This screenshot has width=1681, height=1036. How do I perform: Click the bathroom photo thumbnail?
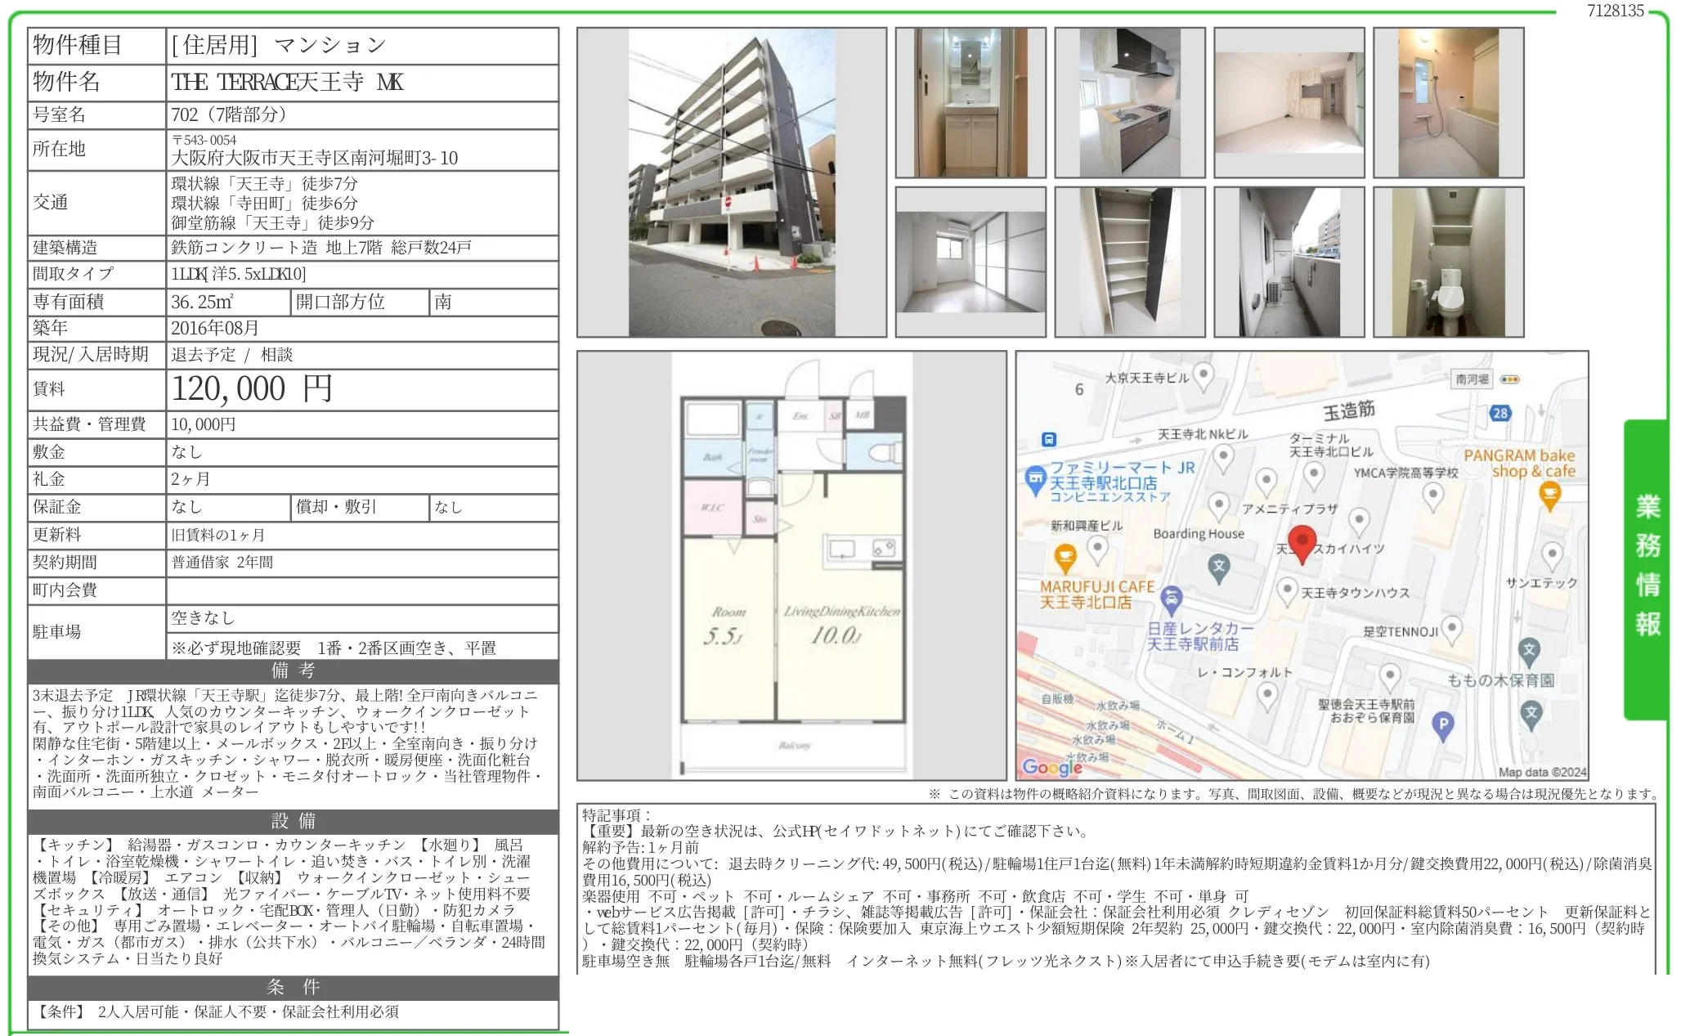pos(1449,102)
